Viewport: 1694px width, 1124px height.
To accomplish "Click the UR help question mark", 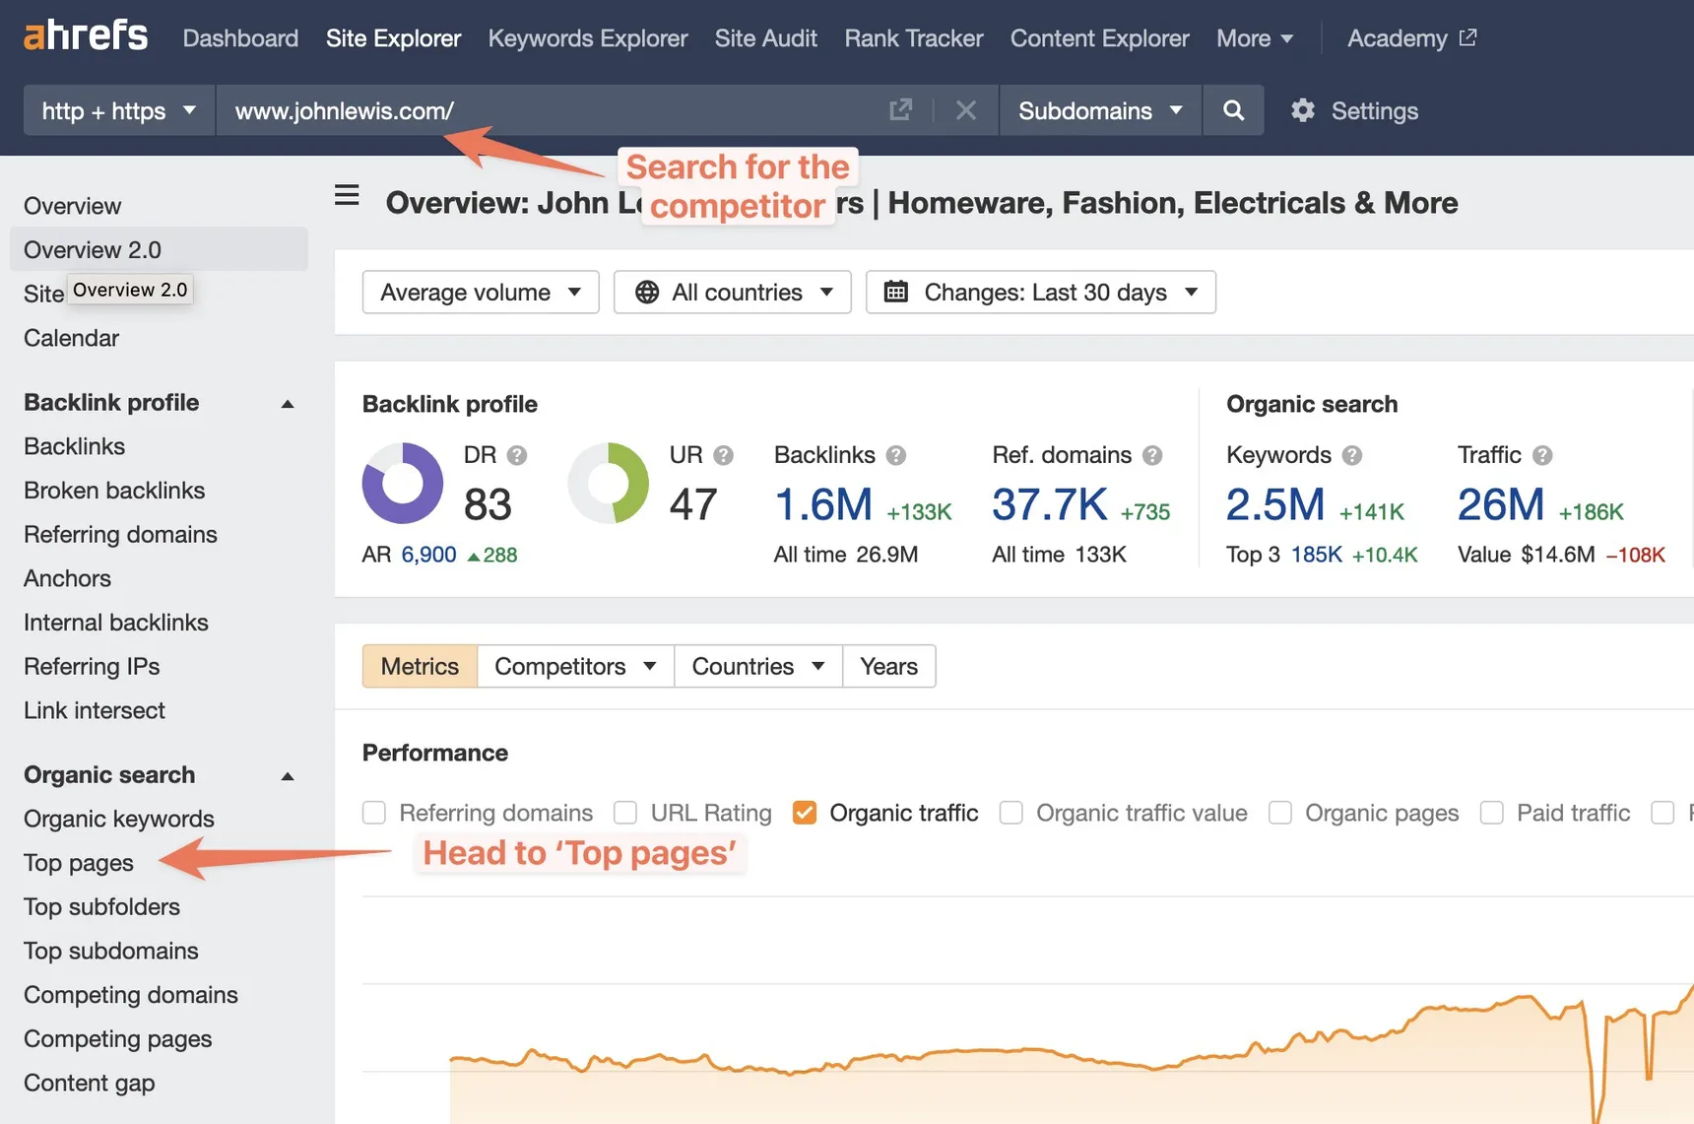I will pos(724,455).
